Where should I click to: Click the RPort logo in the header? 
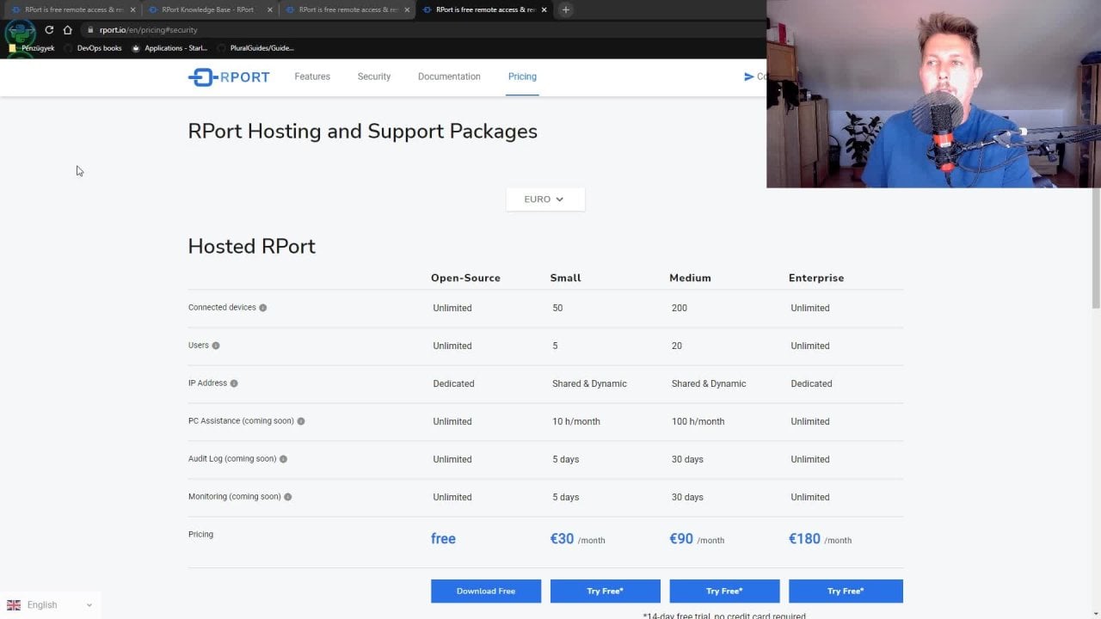tap(229, 77)
